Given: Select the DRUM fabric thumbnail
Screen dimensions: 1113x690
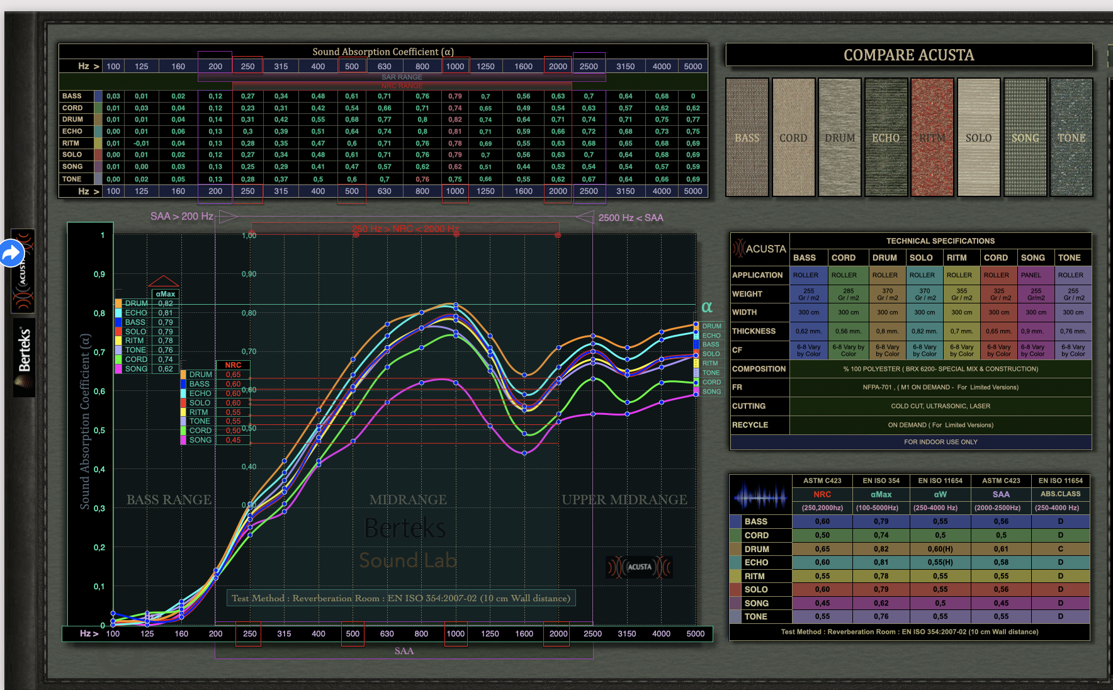Looking at the screenshot, I should [840, 137].
